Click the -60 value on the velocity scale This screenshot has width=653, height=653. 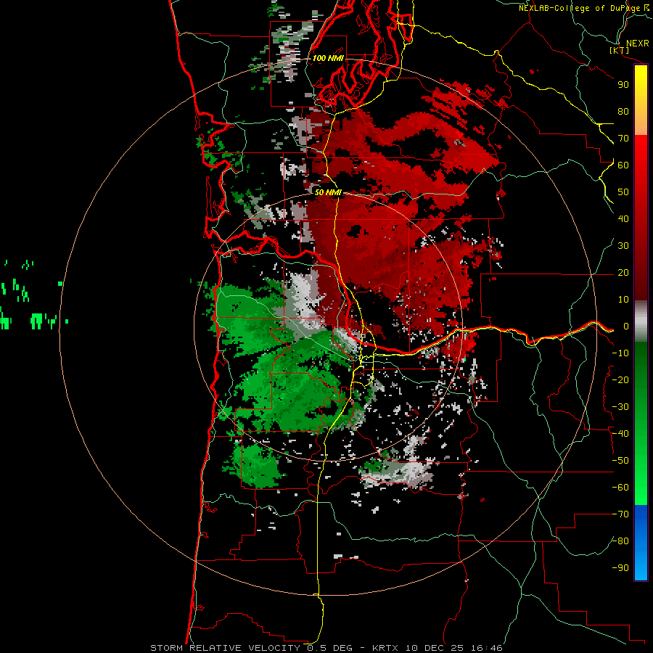(x=620, y=488)
